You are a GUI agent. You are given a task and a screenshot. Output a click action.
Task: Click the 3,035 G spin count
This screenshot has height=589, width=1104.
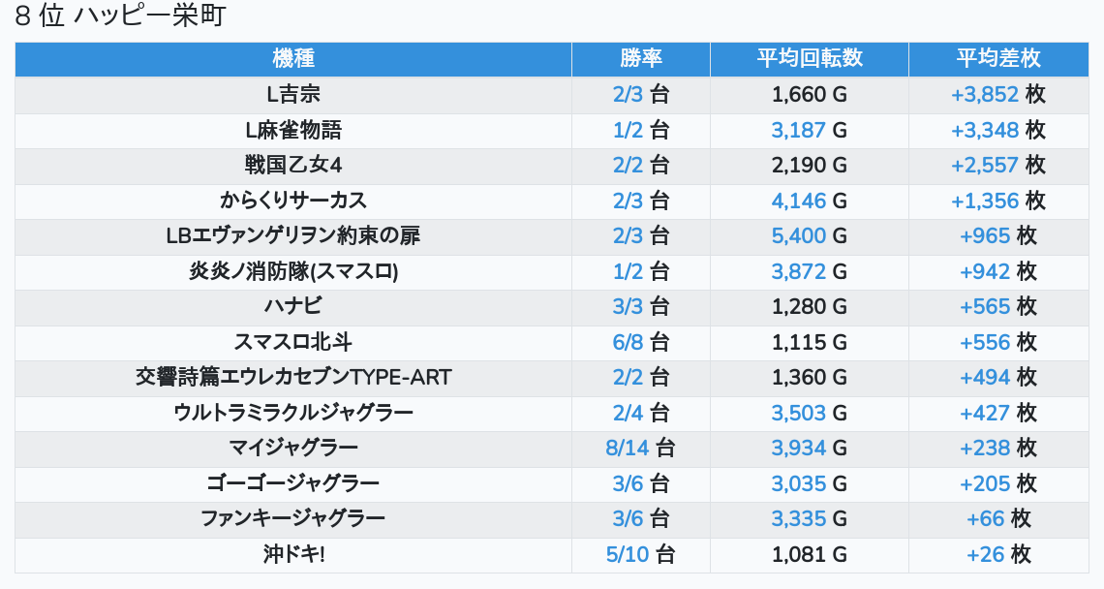coord(810,483)
